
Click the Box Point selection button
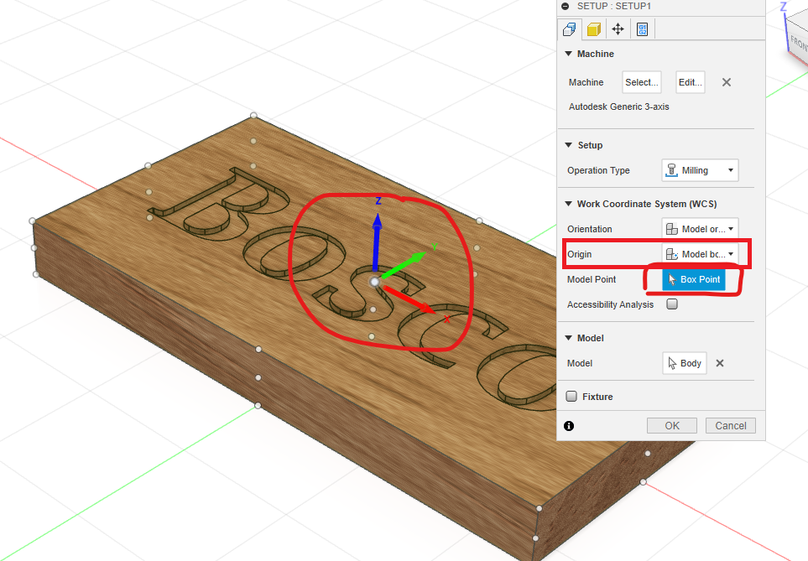(x=693, y=279)
